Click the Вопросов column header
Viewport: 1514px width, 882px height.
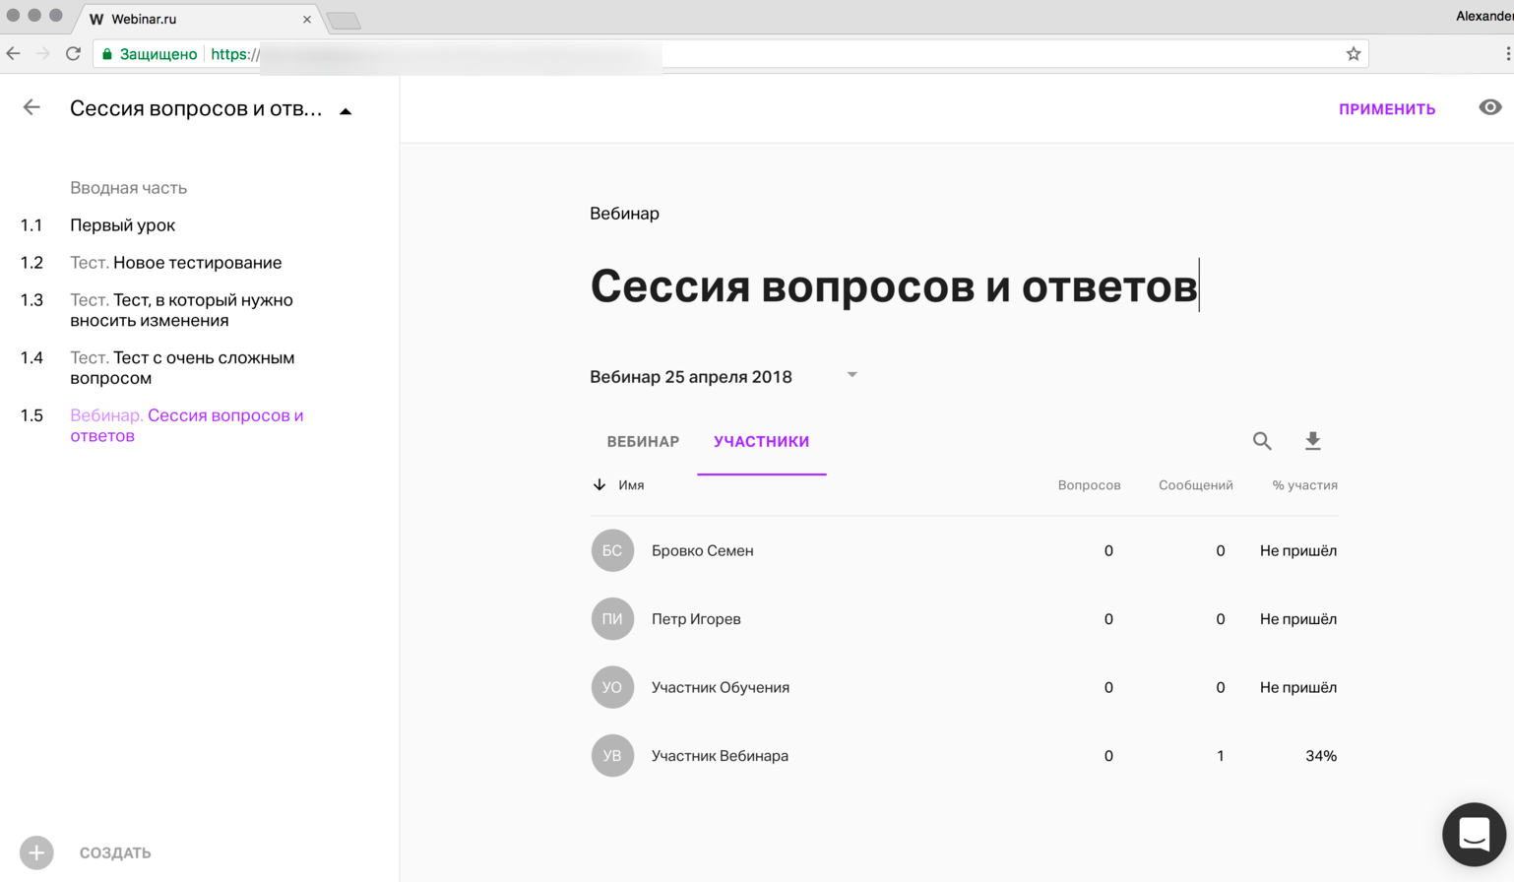click(x=1089, y=485)
